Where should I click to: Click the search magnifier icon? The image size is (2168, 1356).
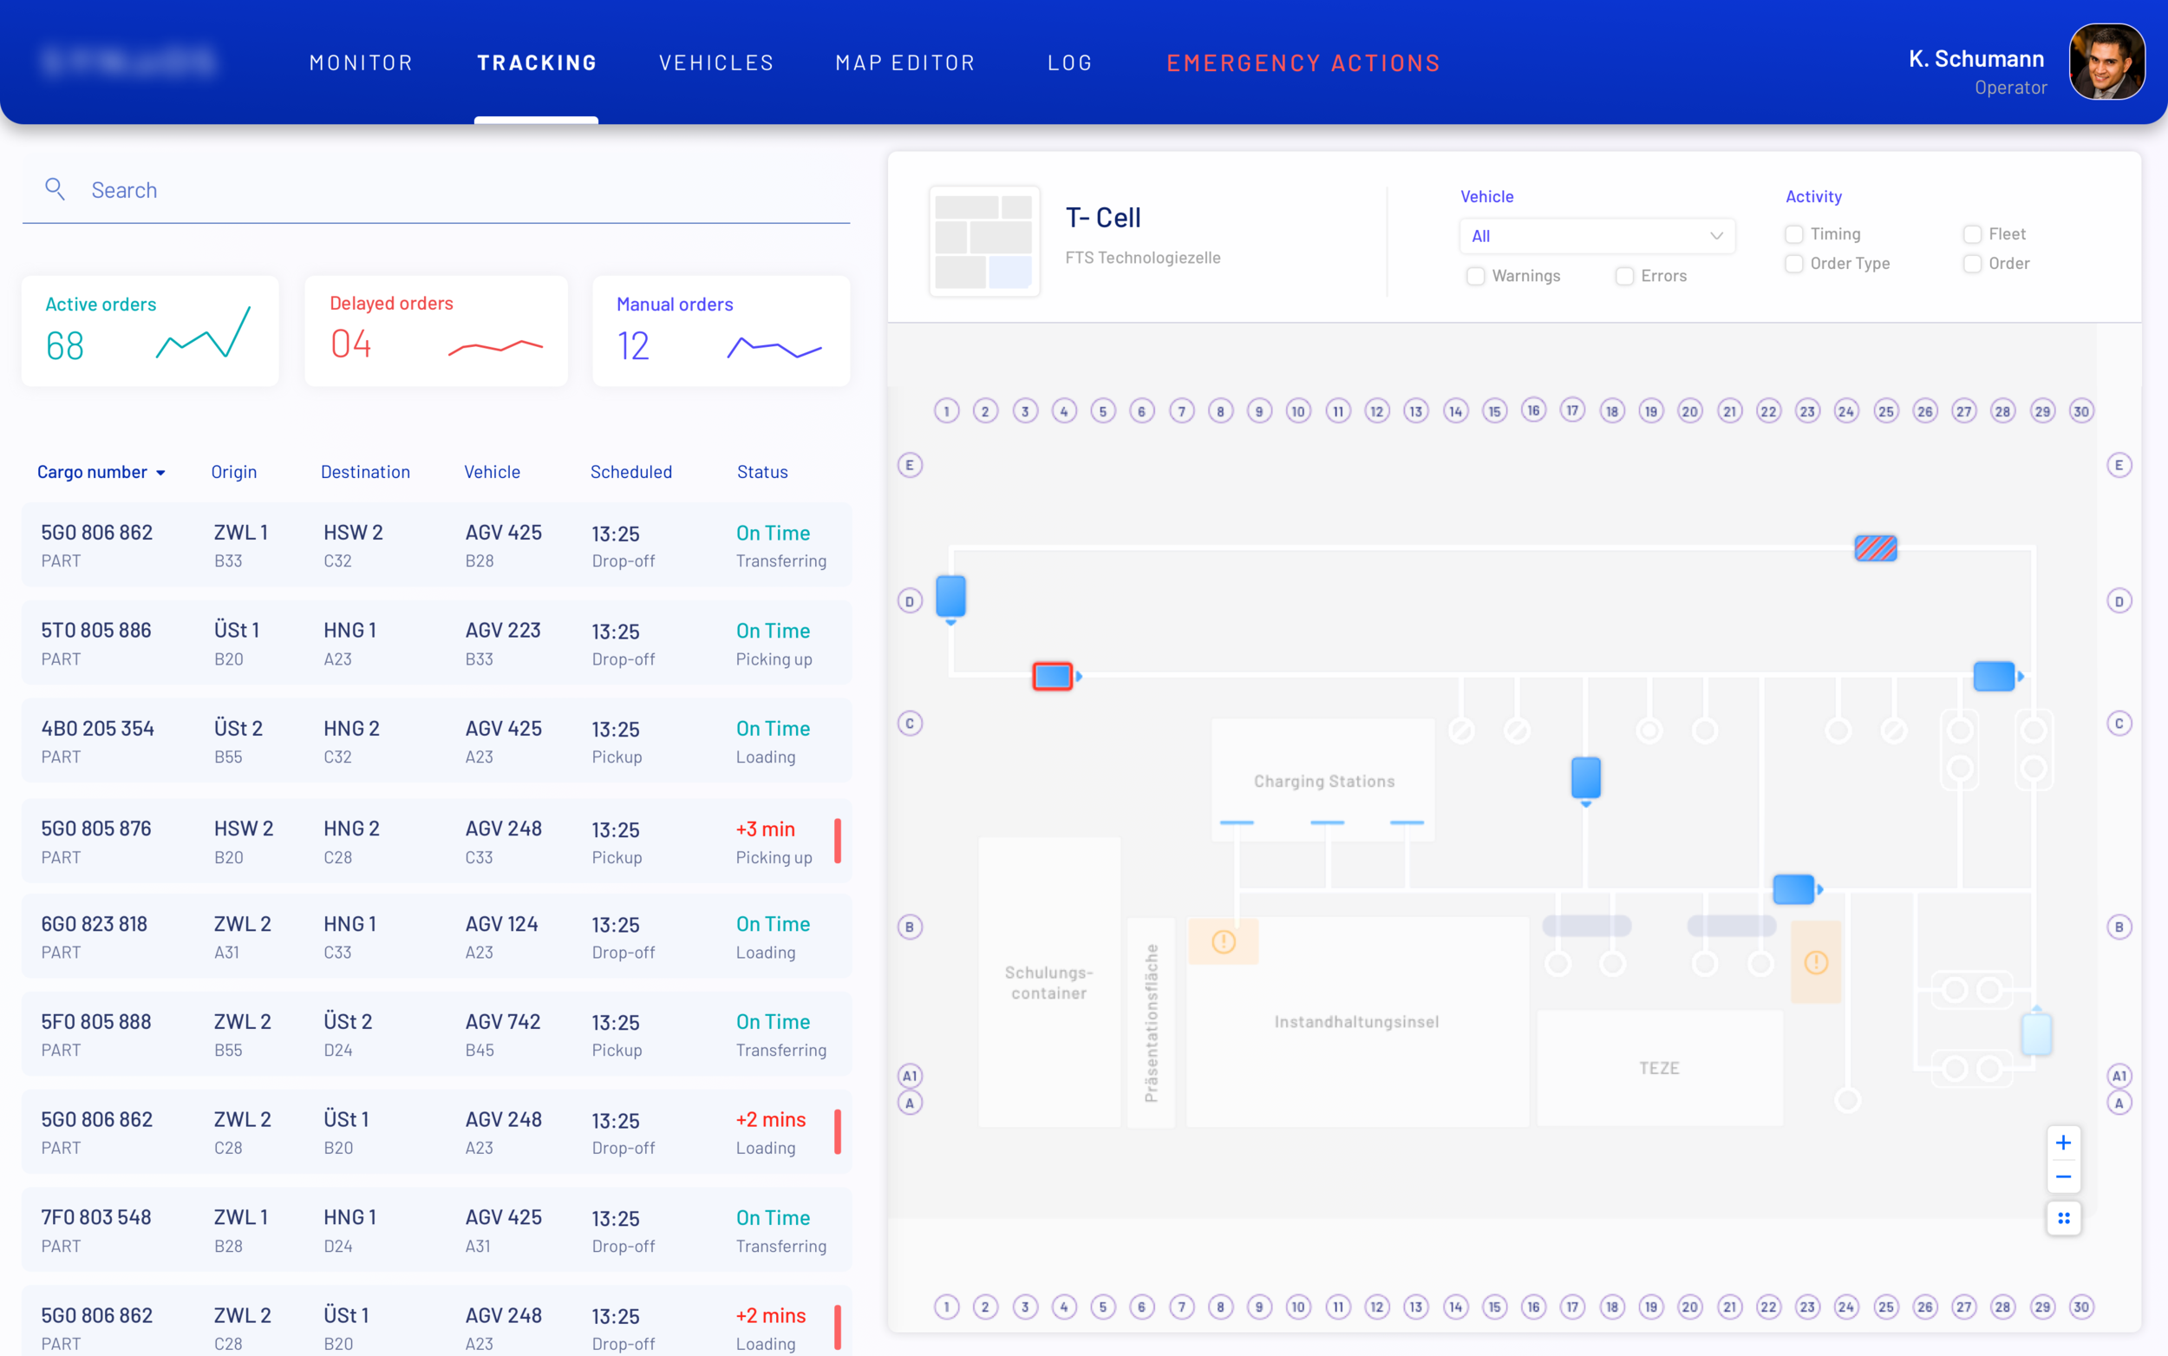click(55, 189)
